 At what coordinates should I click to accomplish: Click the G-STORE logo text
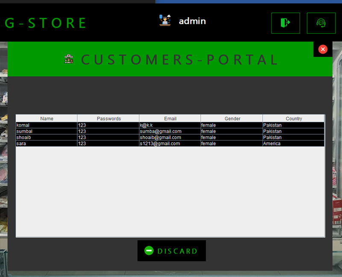point(45,23)
